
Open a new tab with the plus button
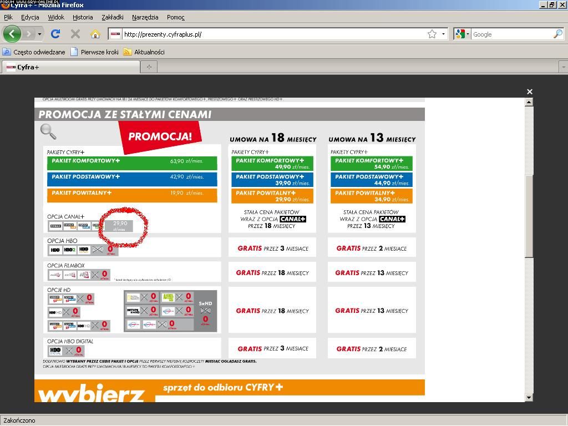tap(149, 67)
